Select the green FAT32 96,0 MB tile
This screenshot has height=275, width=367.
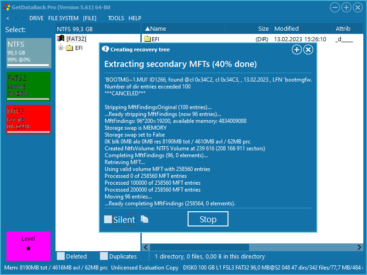click(x=28, y=87)
